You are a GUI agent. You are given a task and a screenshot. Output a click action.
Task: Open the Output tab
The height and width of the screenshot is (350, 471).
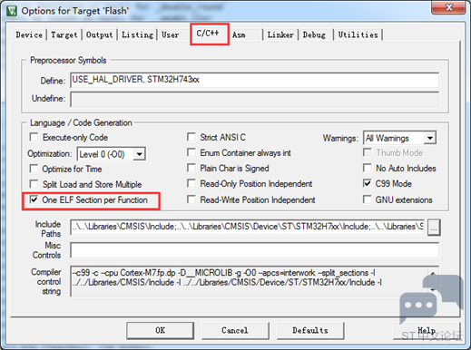click(100, 34)
